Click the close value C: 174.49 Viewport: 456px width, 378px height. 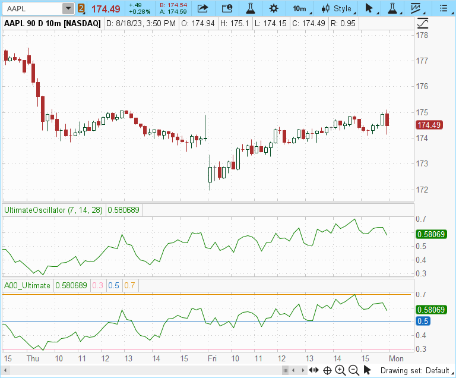tap(309, 23)
